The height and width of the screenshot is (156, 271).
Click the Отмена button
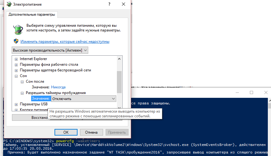coord(91,132)
